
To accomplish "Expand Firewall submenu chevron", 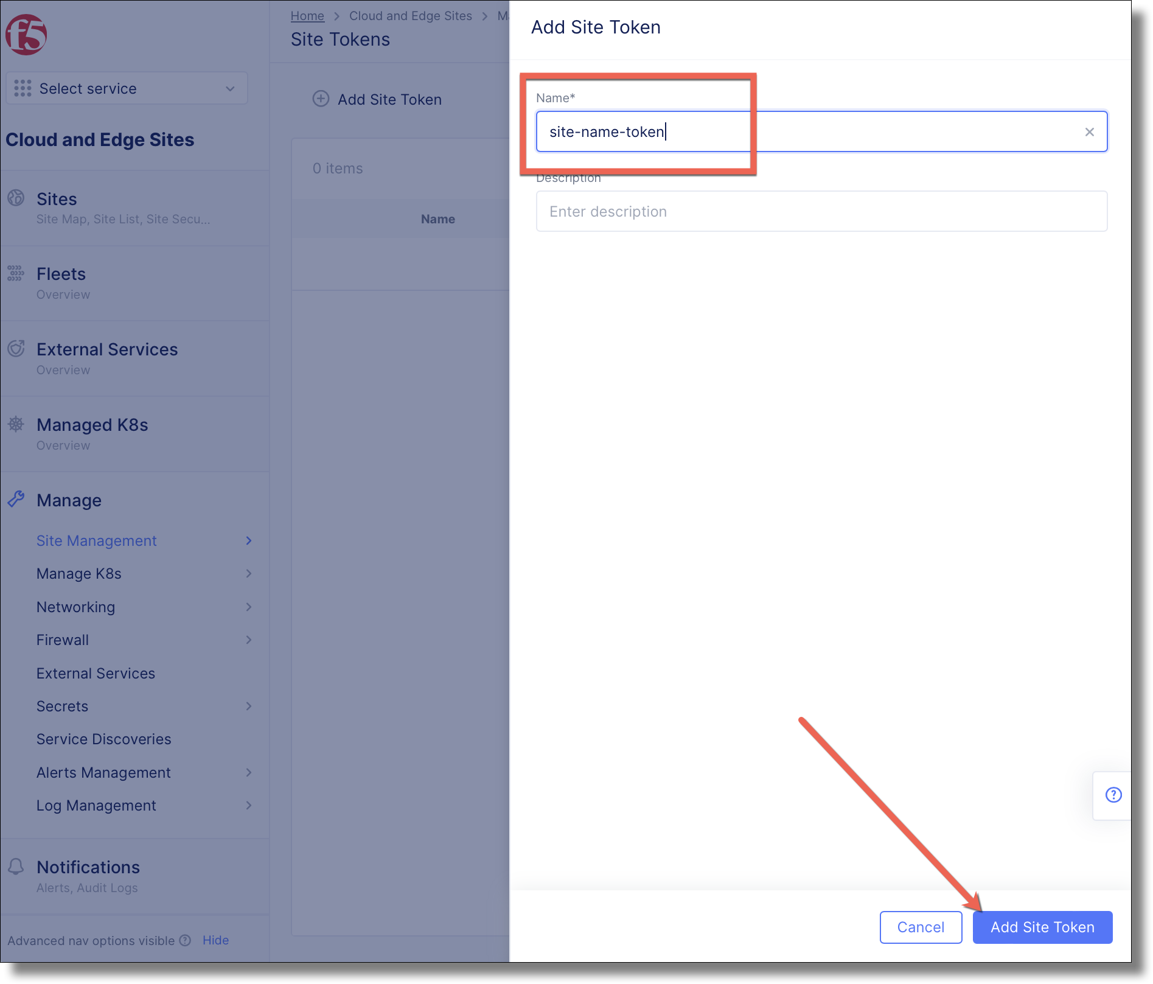I will [248, 640].
